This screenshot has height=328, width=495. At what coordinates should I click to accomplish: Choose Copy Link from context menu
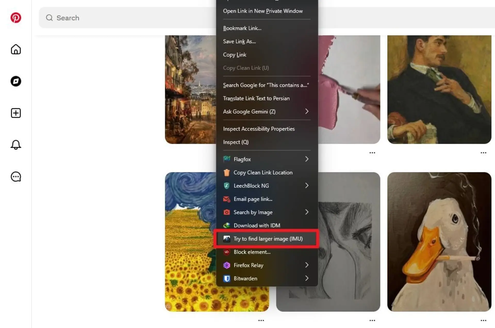267,55
